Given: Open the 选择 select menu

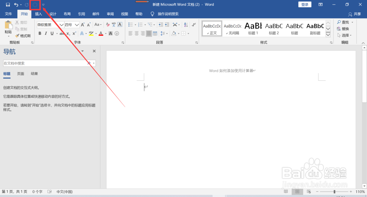Looking at the screenshot, I should click(344, 35).
